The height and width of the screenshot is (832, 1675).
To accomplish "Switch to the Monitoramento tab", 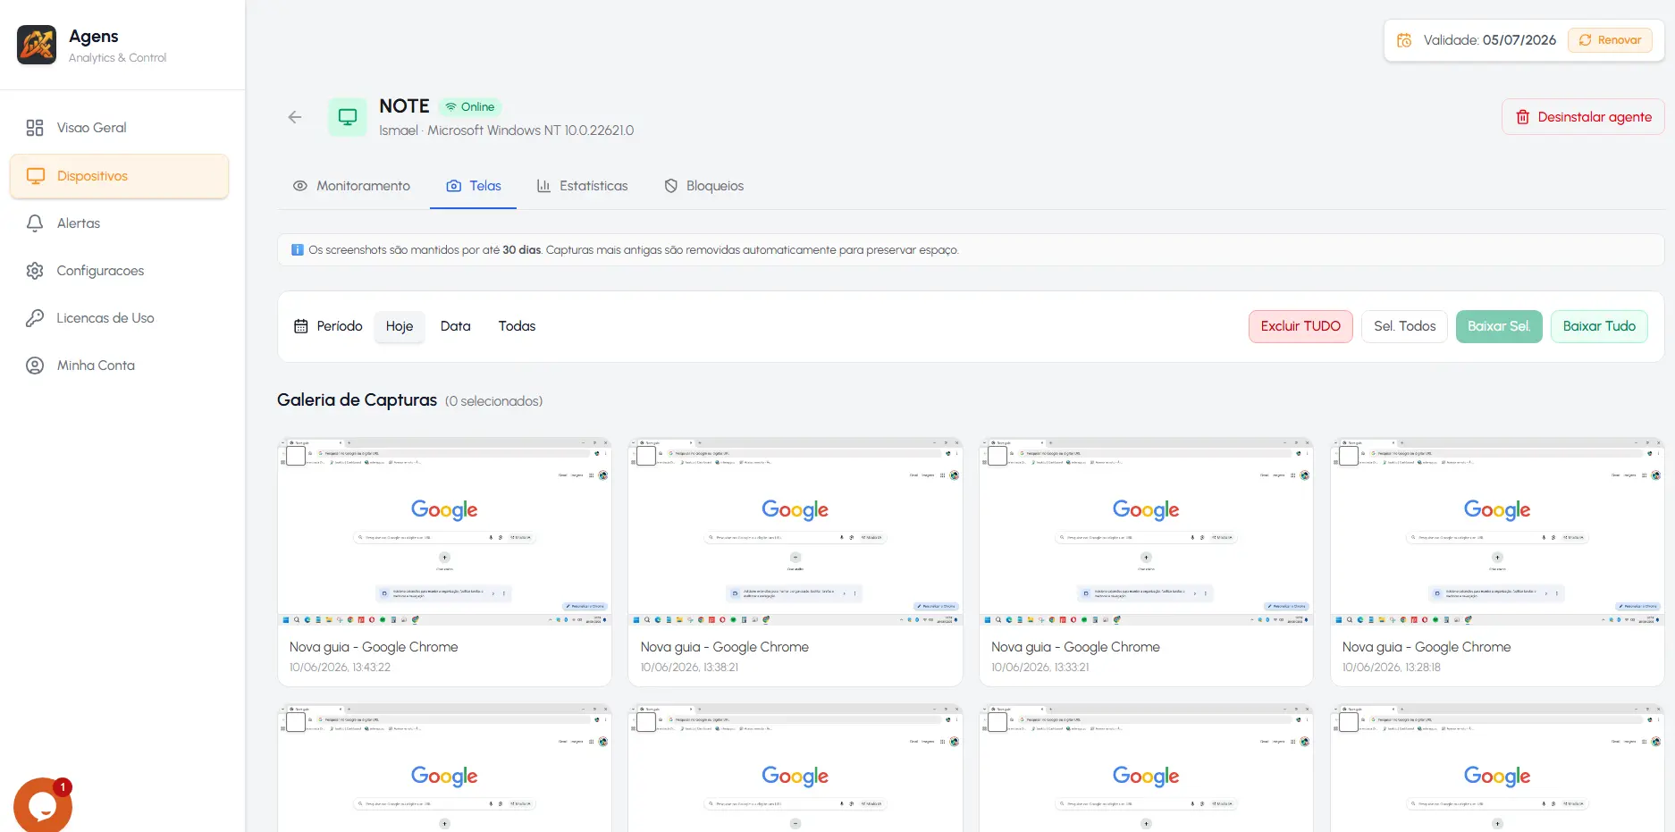I will 351,186.
